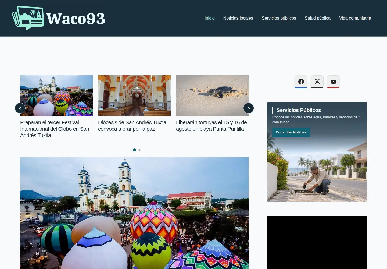Advance carousel with next arrow

tap(249, 108)
